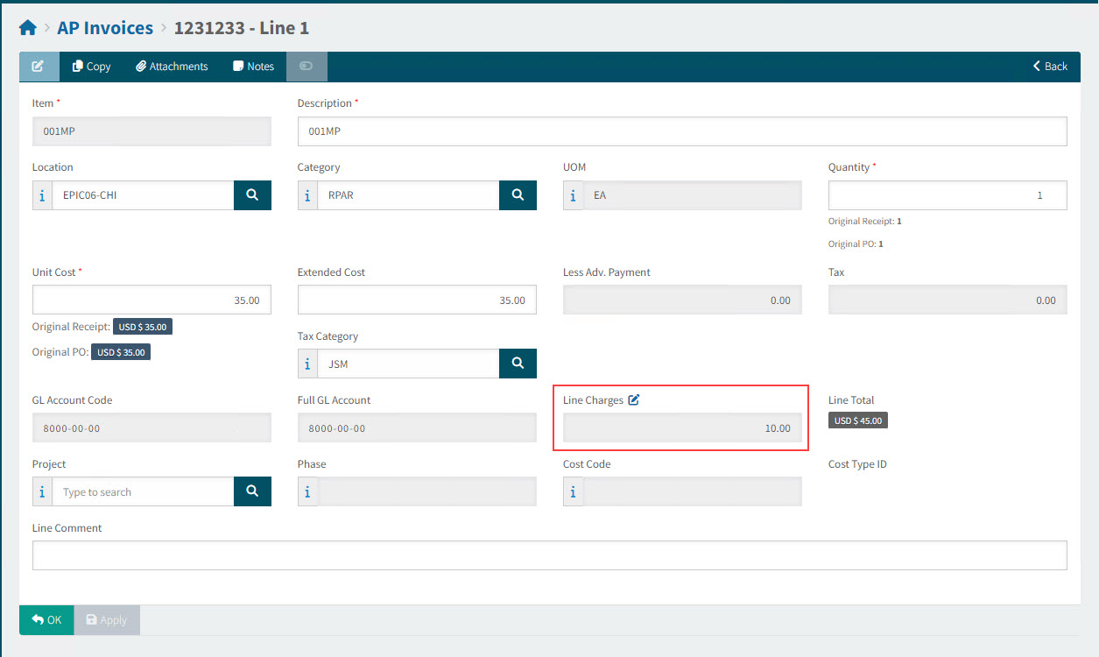Click the Location search magnifier button
Viewport: 1099px width, 657px height.
click(x=252, y=195)
